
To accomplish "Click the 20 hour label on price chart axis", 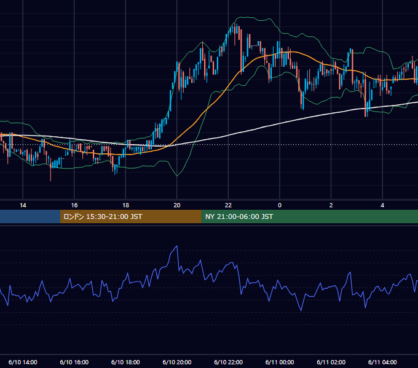I will (177, 205).
